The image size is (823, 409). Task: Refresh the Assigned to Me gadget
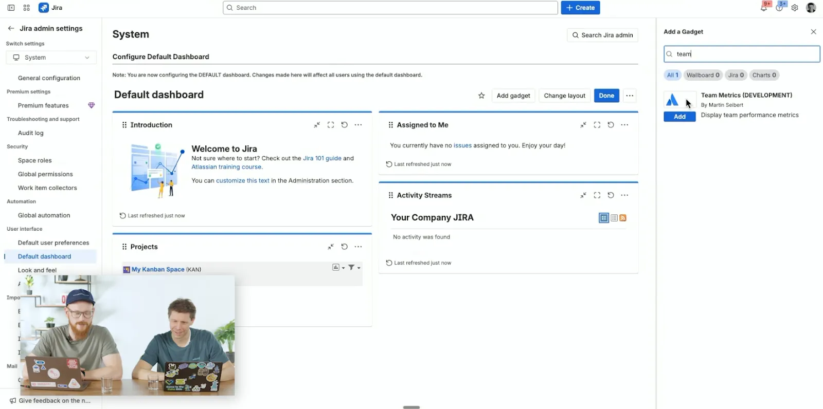click(611, 125)
